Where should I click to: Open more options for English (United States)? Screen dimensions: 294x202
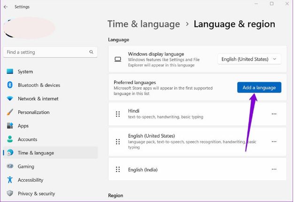(x=274, y=141)
